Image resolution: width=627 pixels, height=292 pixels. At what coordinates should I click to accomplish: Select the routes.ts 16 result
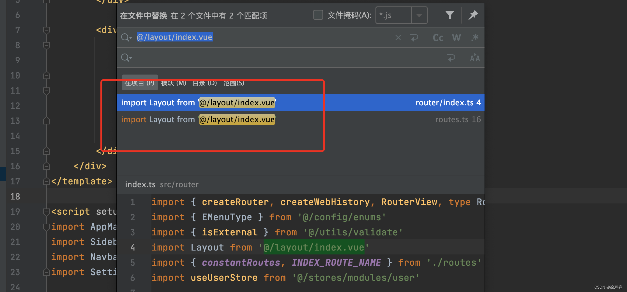[x=301, y=119]
